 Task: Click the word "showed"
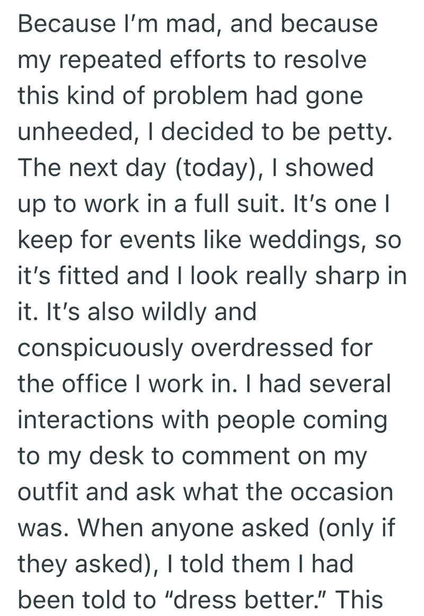(x=329, y=168)
